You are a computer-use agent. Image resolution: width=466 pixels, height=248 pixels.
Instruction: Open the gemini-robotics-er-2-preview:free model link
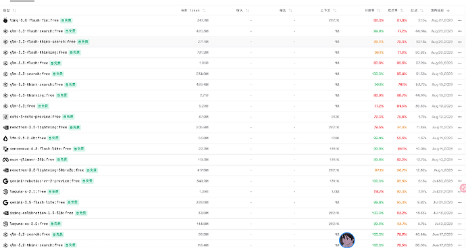[x=45, y=181]
